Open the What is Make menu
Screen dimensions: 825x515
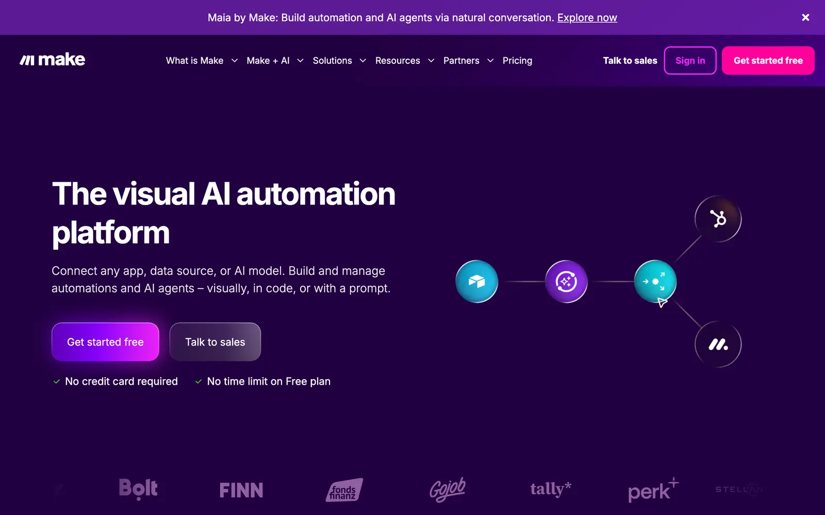tap(194, 61)
